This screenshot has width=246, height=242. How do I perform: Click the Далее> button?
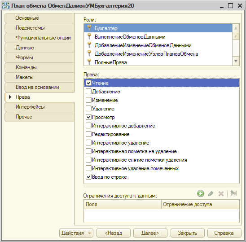(x=150, y=233)
